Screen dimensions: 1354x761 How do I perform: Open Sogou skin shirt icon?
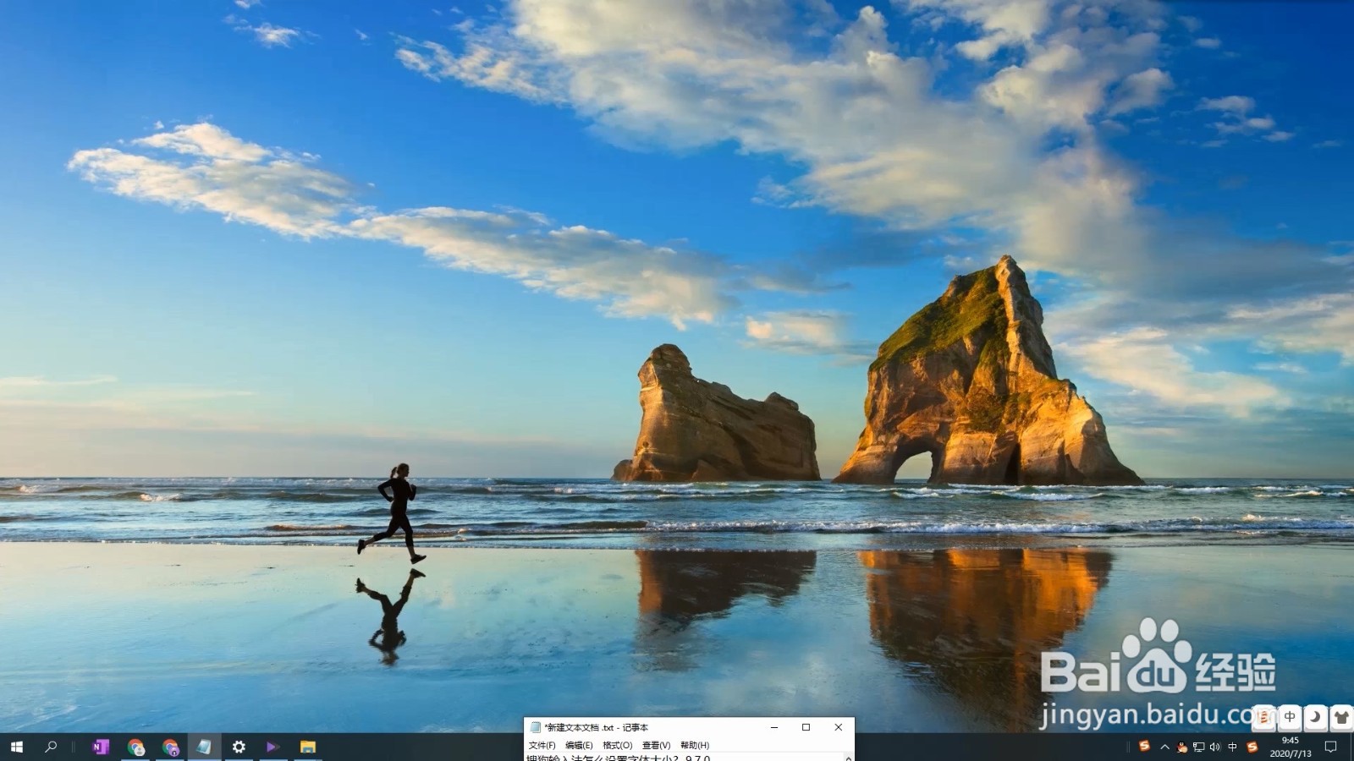pos(1341,717)
